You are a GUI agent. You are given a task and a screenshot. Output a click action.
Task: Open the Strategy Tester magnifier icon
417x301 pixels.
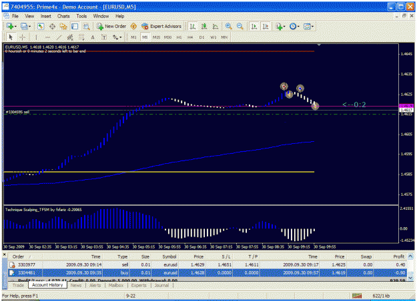[86, 26]
